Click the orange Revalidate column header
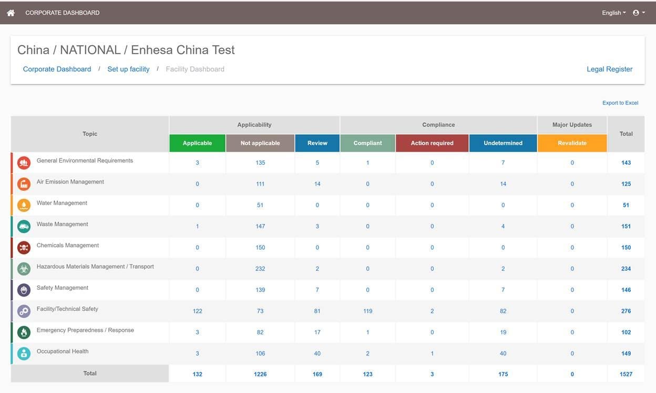656x393 pixels. click(x=572, y=143)
